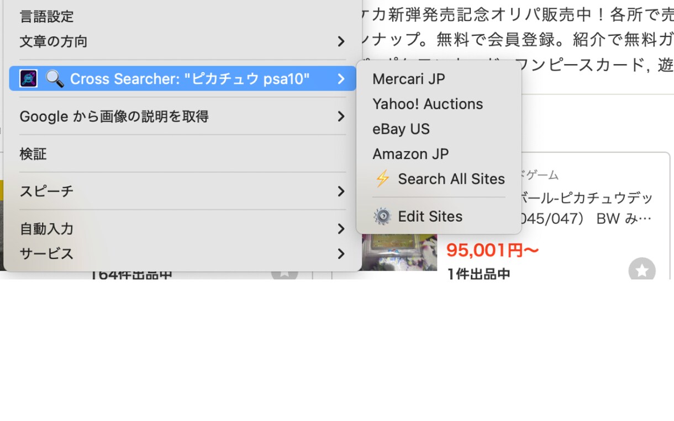Expand the Google から画像の説明を取得 chevron

tap(341, 116)
